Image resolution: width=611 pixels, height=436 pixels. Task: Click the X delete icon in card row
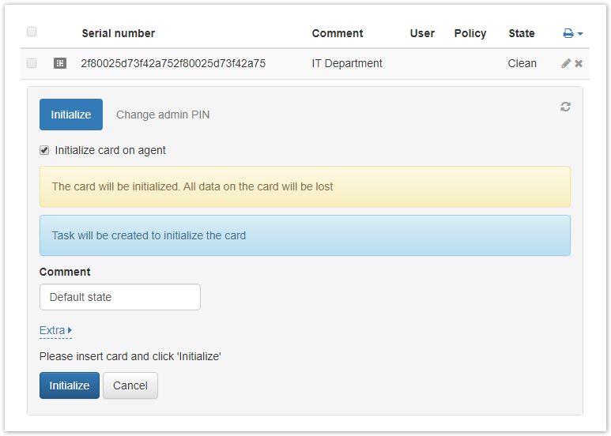click(579, 63)
